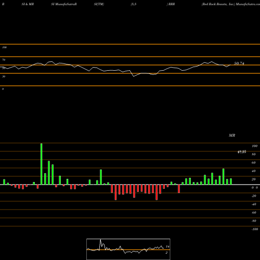
Task: Click the MR label above the histogram
Action: click(232, 135)
